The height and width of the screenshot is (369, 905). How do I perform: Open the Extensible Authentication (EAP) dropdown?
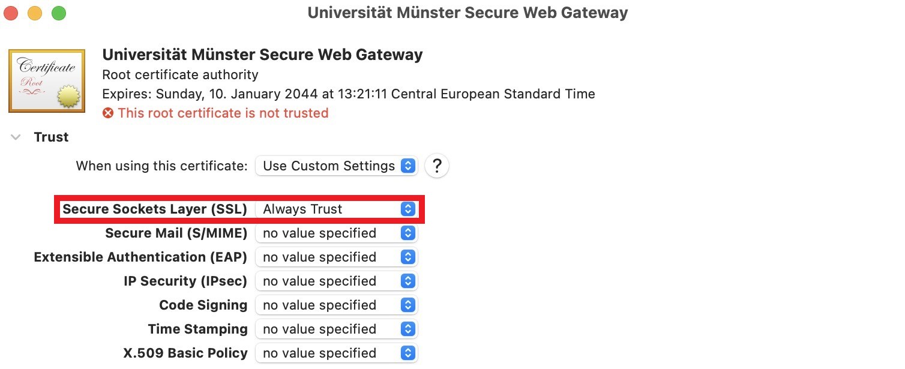(x=336, y=257)
